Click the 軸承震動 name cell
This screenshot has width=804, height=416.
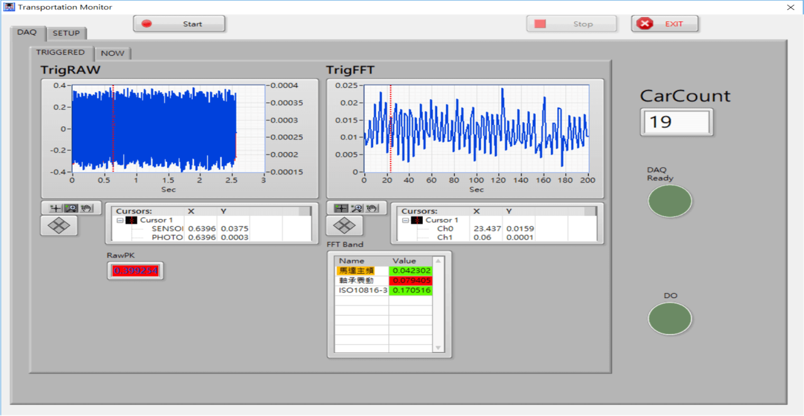(362, 280)
